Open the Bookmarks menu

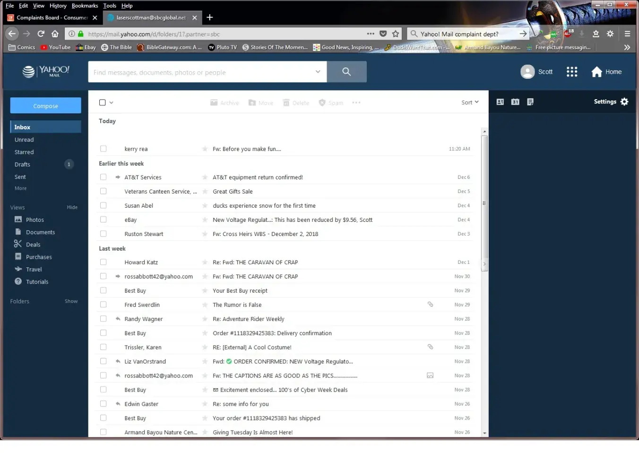pyautogui.click(x=85, y=6)
